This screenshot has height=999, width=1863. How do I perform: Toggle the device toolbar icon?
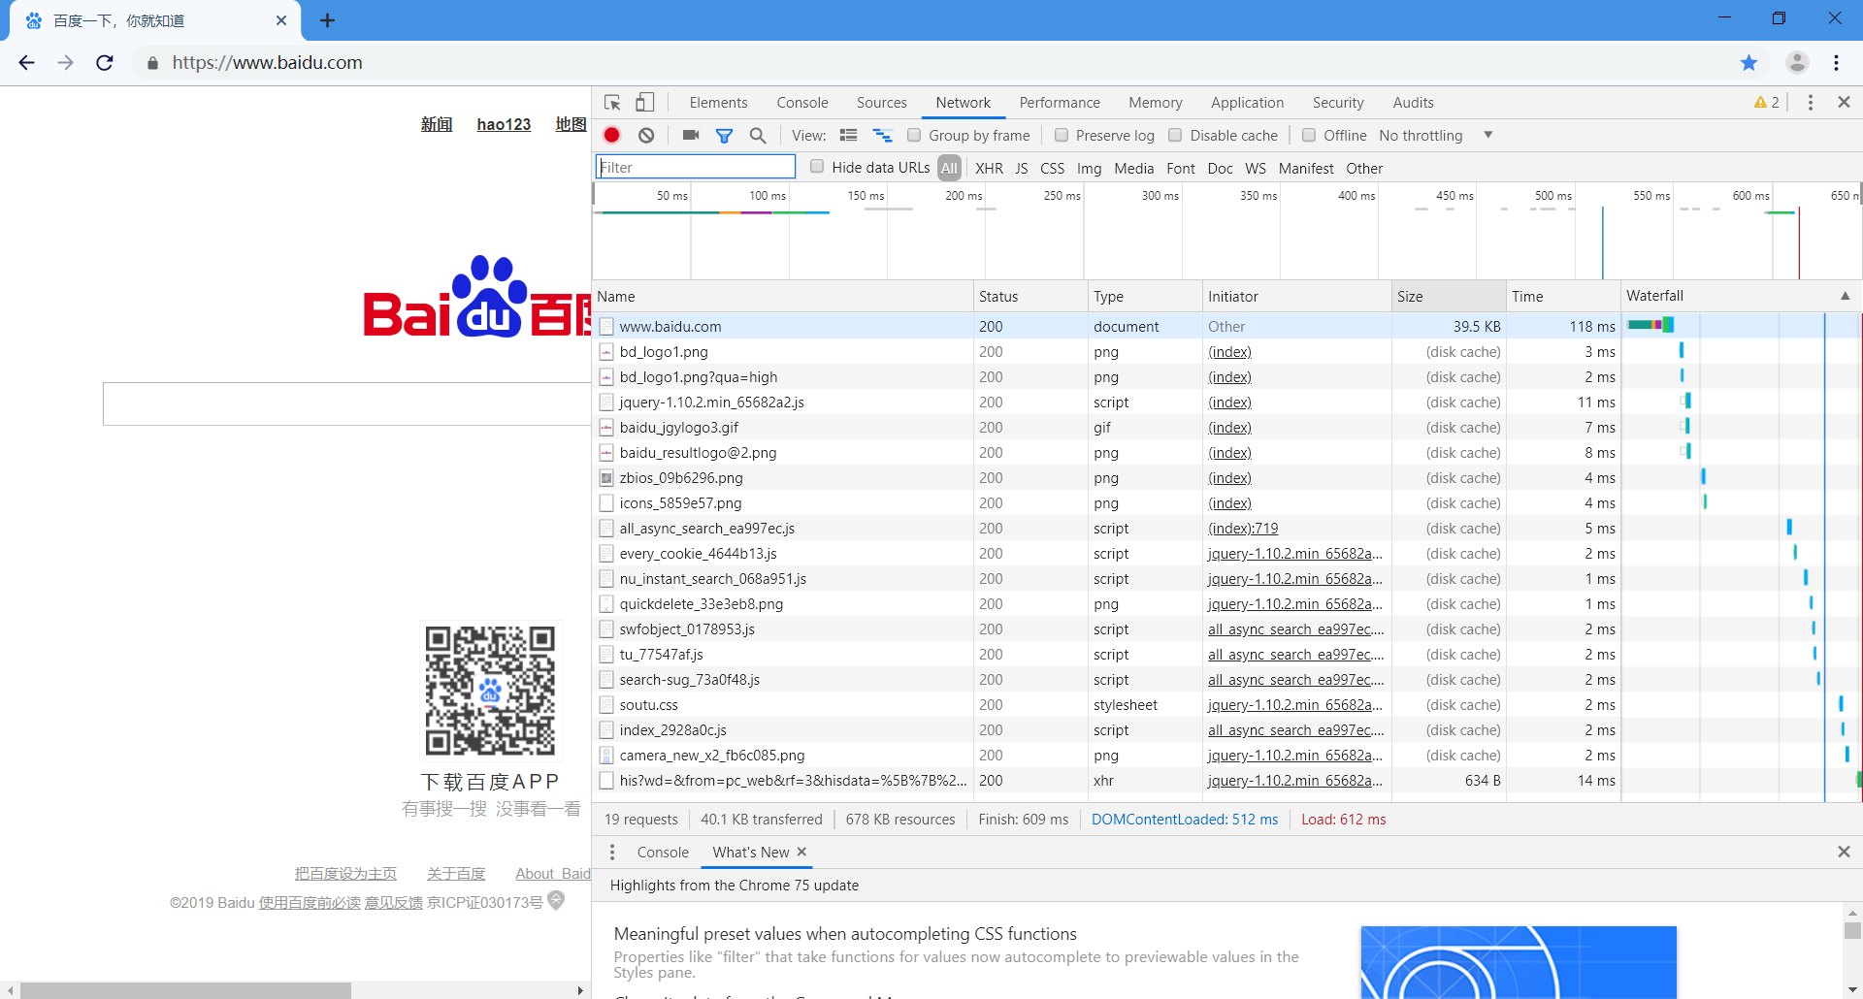tap(645, 103)
